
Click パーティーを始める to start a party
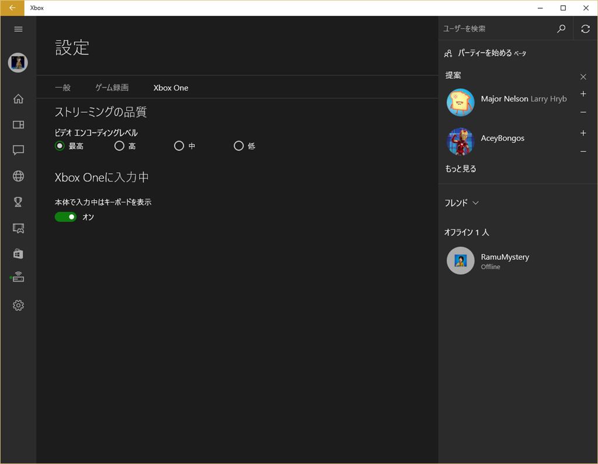[x=485, y=53]
